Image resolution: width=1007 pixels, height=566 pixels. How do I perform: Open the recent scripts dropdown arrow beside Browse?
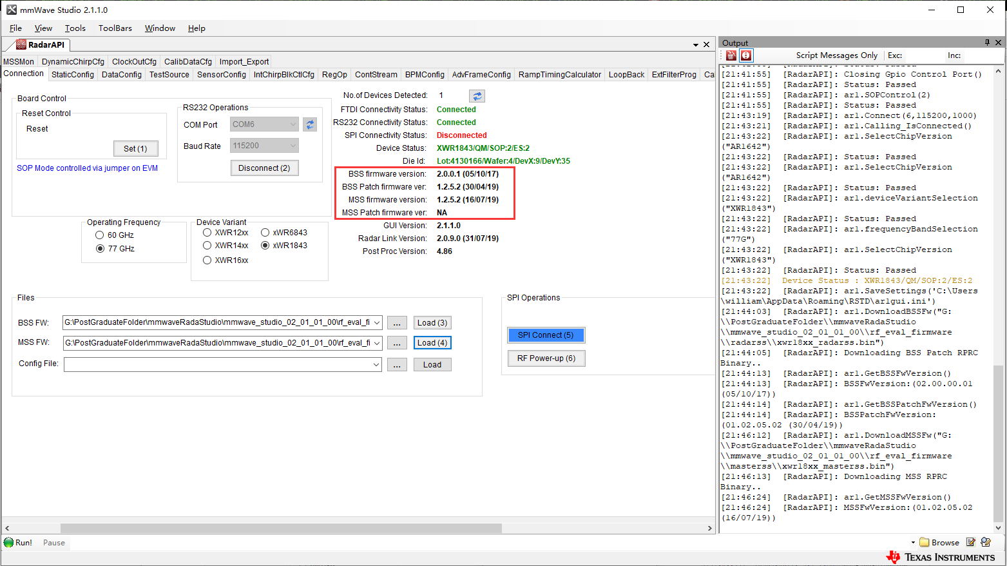pyautogui.click(x=913, y=543)
